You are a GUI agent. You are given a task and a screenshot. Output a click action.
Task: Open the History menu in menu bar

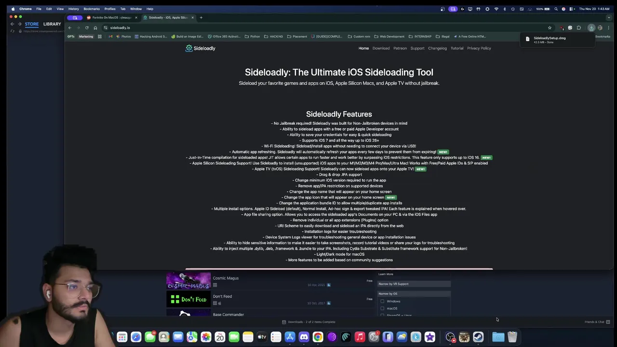73,9
